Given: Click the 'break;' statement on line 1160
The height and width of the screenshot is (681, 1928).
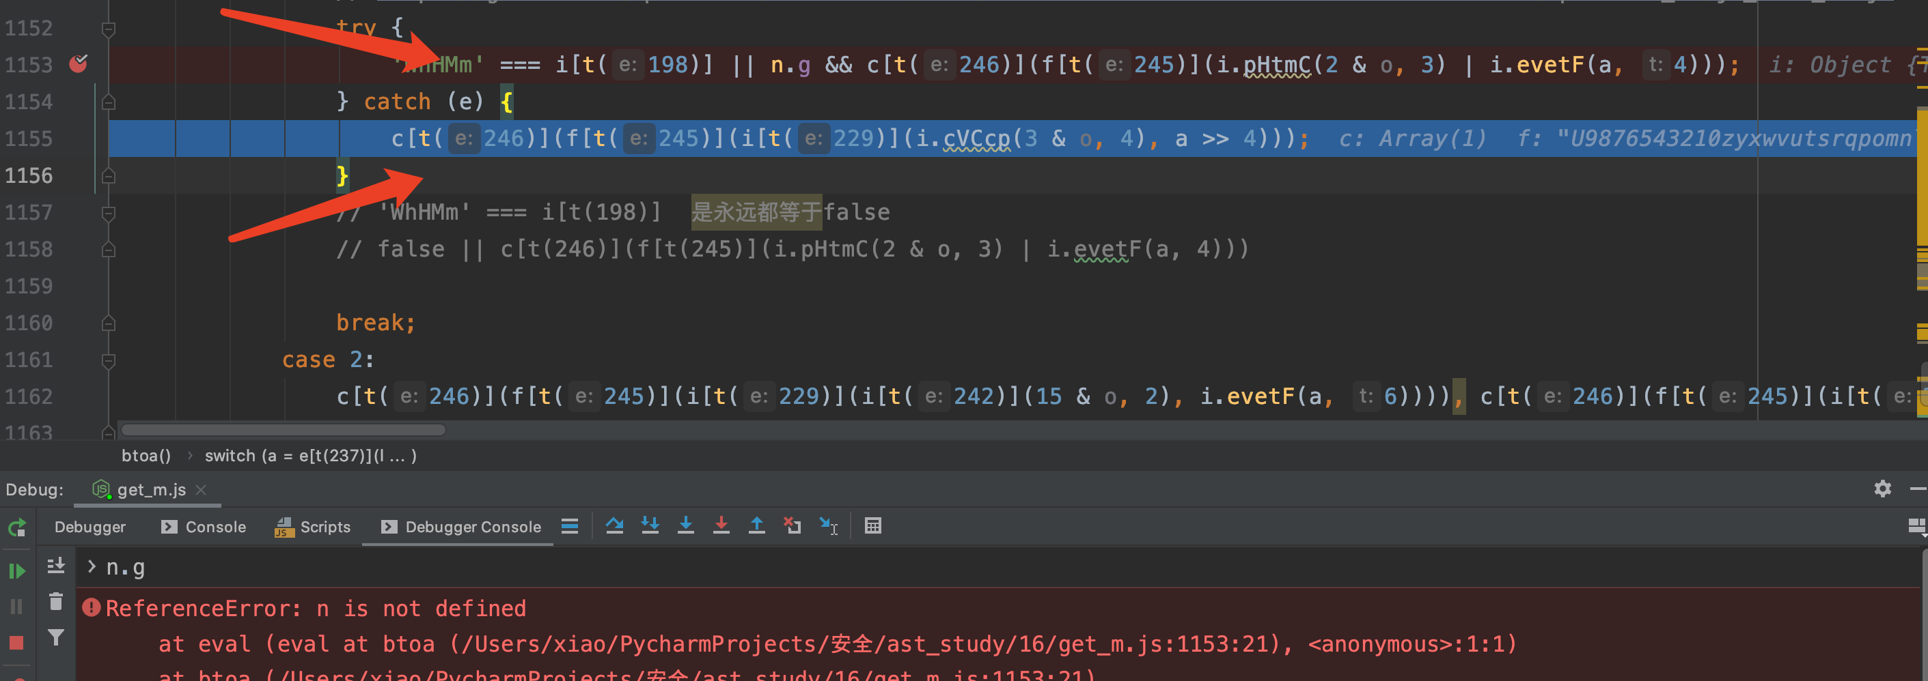Looking at the screenshot, I should coord(376,322).
